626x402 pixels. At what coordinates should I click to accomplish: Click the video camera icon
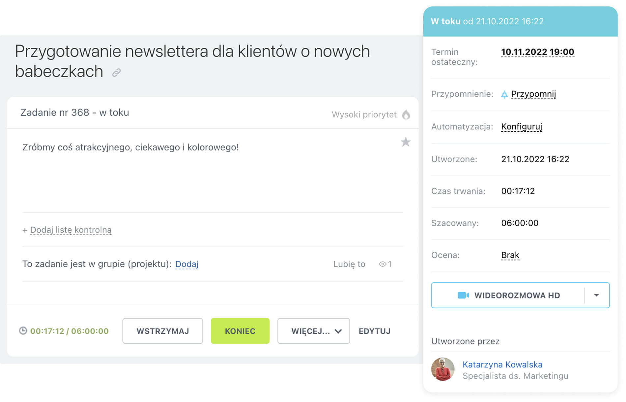click(x=463, y=295)
